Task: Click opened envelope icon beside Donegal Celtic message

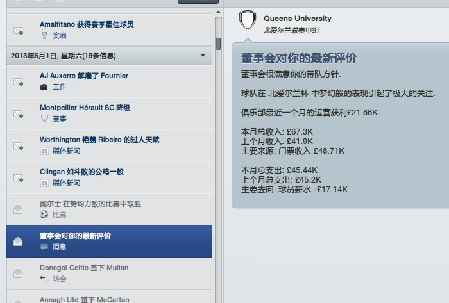Action: tap(18, 274)
